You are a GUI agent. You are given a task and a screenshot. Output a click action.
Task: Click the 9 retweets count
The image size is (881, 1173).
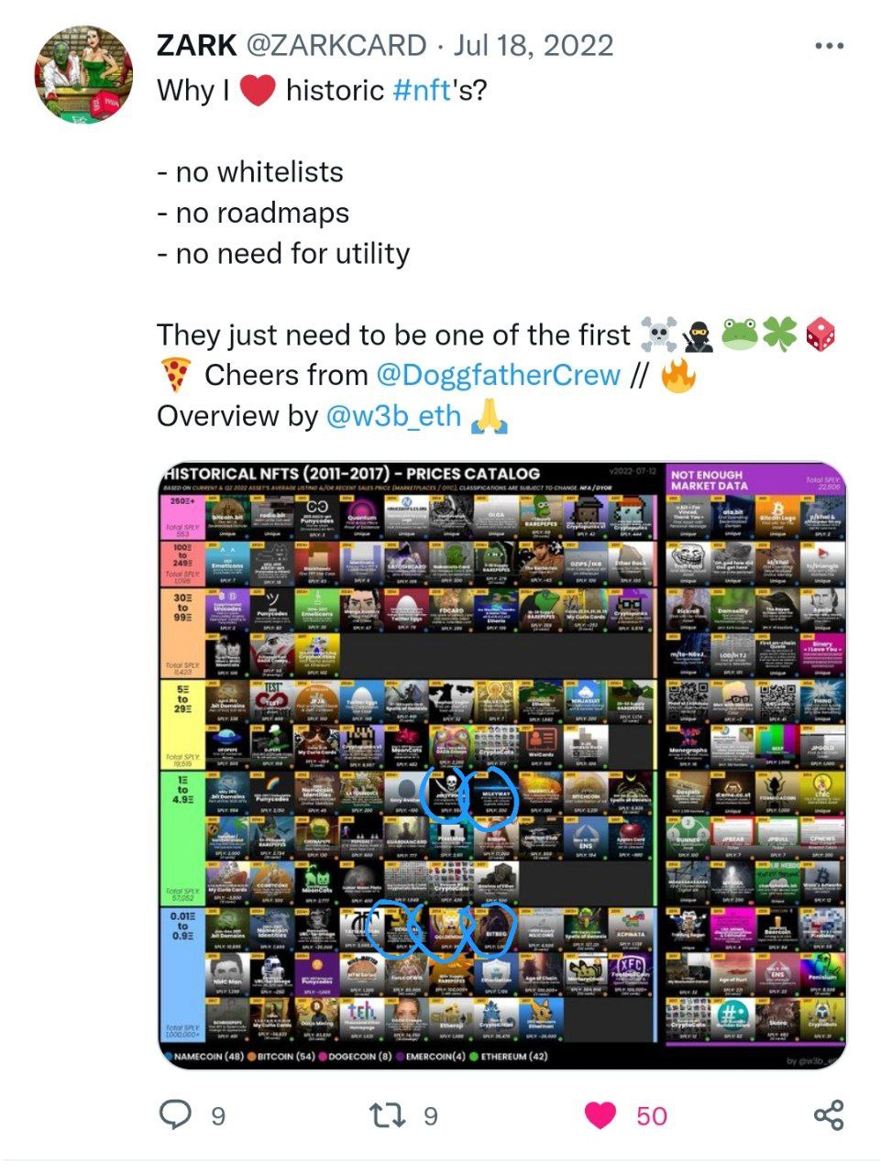point(430,1116)
